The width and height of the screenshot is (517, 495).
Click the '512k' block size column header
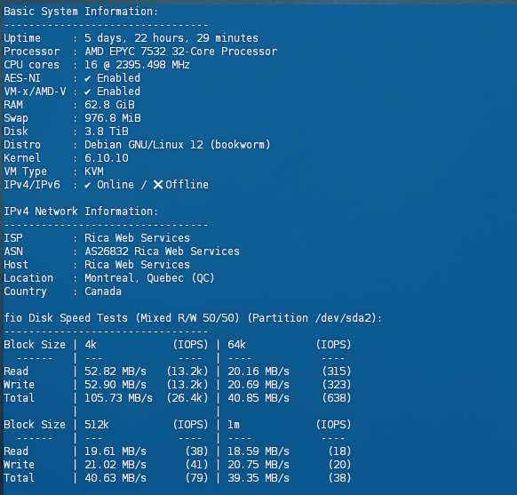[97, 425]
